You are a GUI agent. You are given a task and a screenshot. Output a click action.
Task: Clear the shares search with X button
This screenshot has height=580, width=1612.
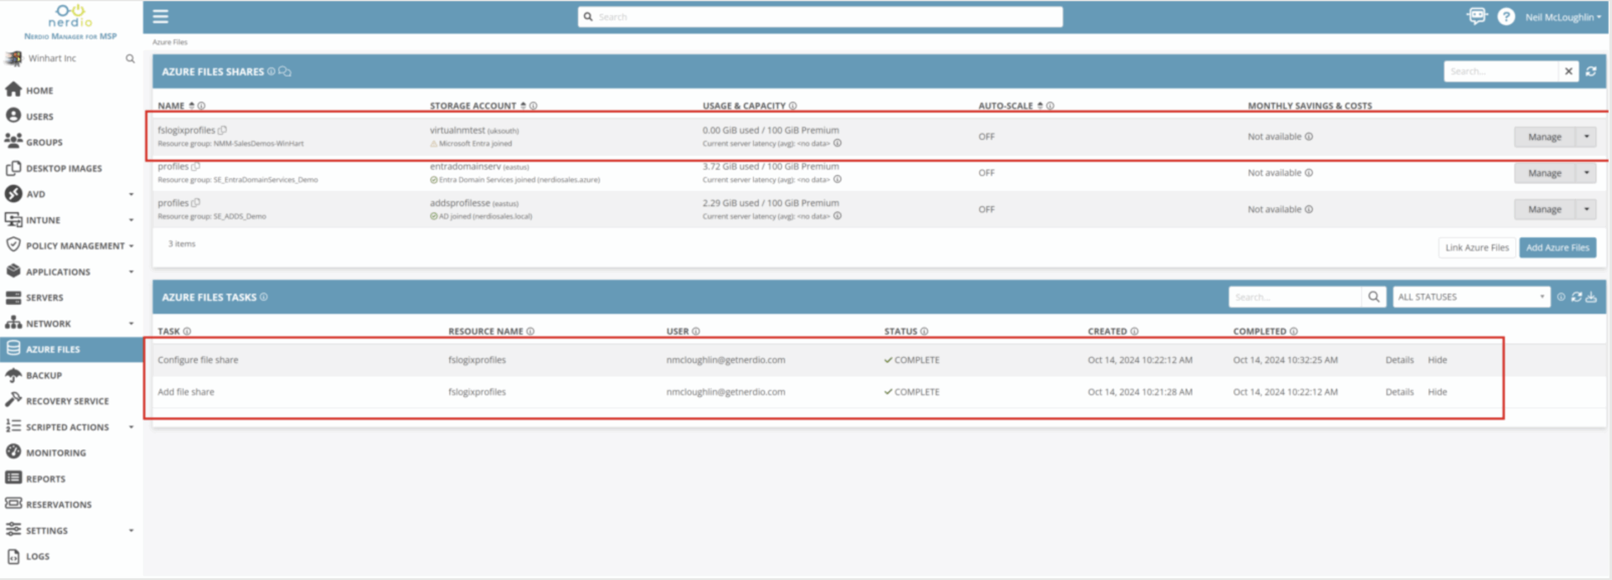tap(1569, 72)
